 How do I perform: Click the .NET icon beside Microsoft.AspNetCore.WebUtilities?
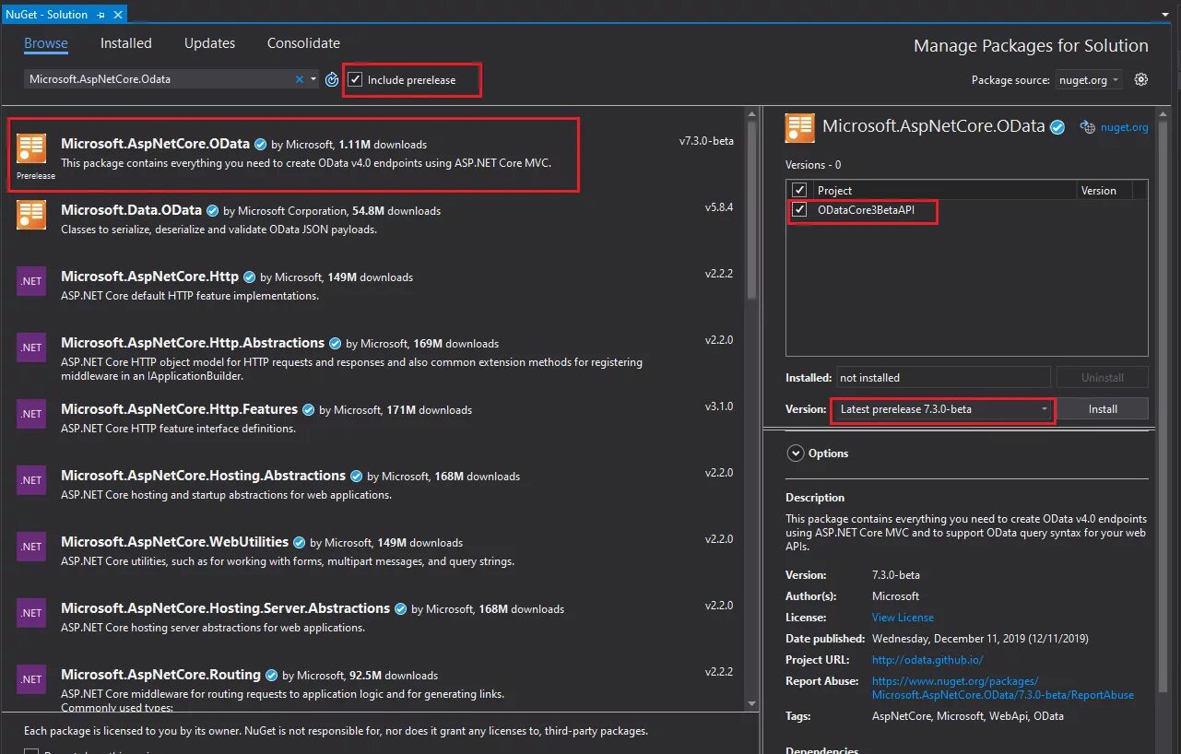coord(31,547)
